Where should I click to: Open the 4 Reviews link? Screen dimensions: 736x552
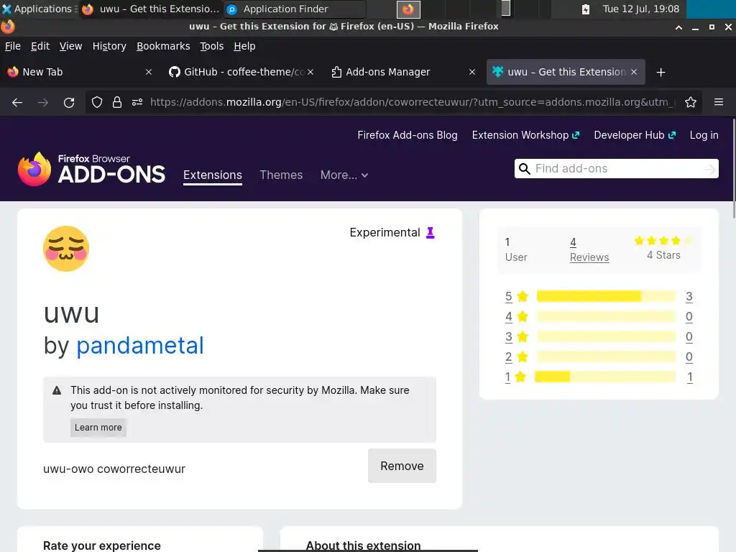(589, 249)
